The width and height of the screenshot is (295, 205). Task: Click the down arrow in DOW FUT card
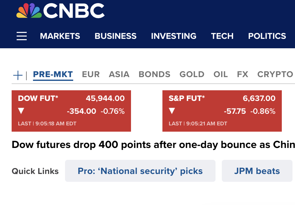[21, 111]
